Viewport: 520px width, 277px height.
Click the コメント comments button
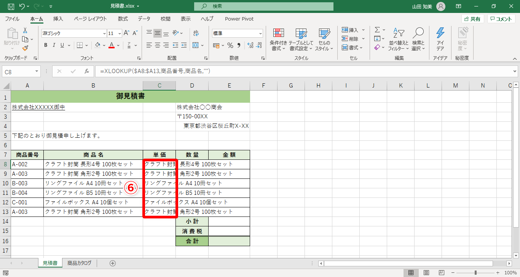point(501,19)
